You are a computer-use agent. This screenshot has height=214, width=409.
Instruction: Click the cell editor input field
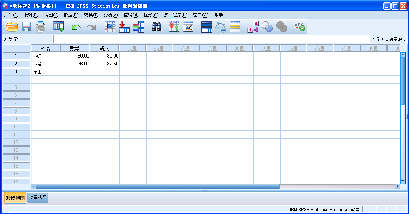coord(211,39)
